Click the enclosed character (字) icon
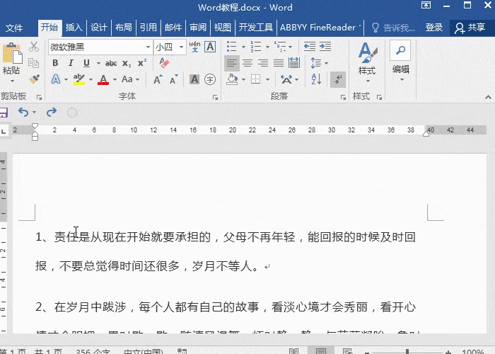This screenshot has height=354, width=495. 210,79
